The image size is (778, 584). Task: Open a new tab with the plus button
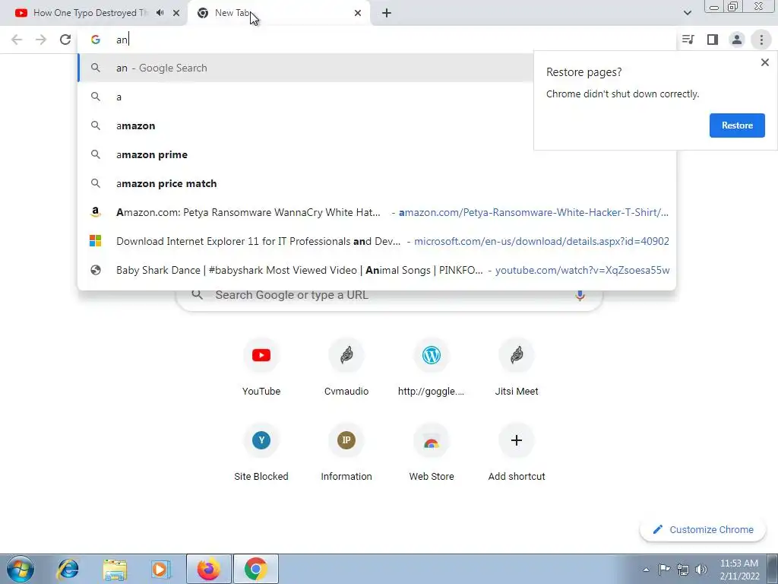point(387,13)
